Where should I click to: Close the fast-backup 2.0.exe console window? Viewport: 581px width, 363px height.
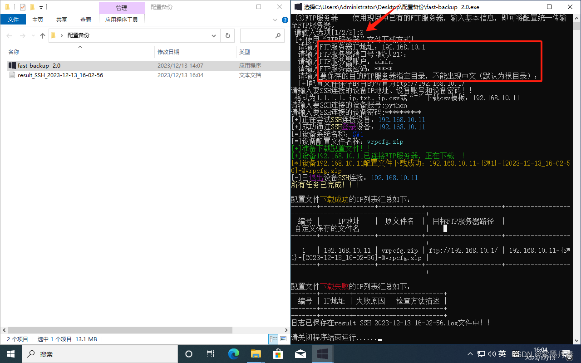pyautogui.click(x=570, y=7)
